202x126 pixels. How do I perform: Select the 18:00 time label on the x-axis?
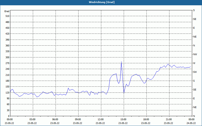147,119
